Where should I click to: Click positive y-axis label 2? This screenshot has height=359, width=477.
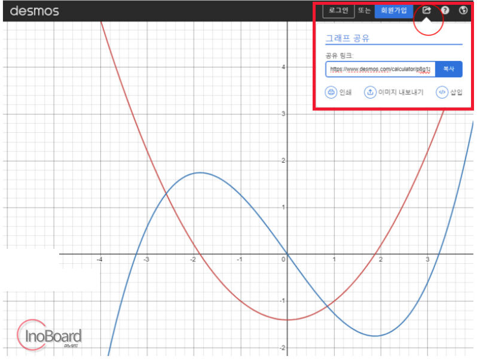coord(283,160)
